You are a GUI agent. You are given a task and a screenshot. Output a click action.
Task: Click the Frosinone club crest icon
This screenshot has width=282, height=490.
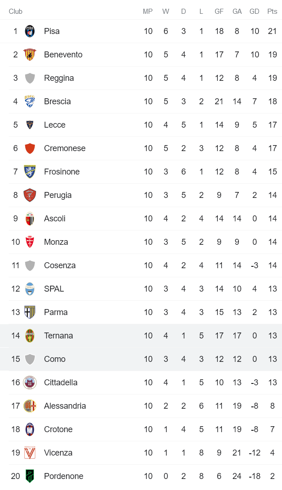tap(30, 172)
